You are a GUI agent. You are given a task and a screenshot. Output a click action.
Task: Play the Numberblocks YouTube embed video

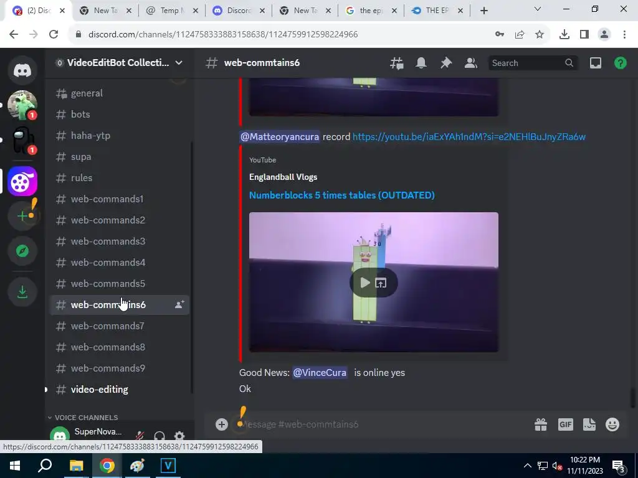pyautogui.click(x=365, y=283)
